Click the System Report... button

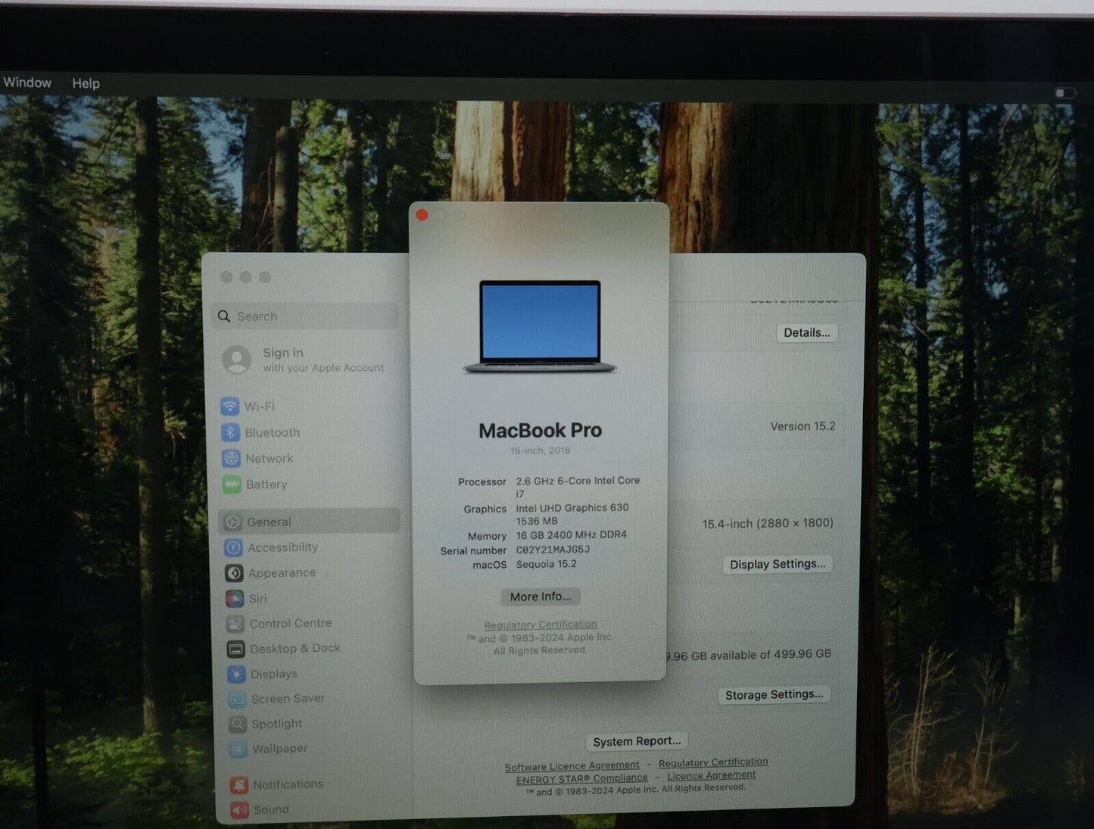point(637,741)
